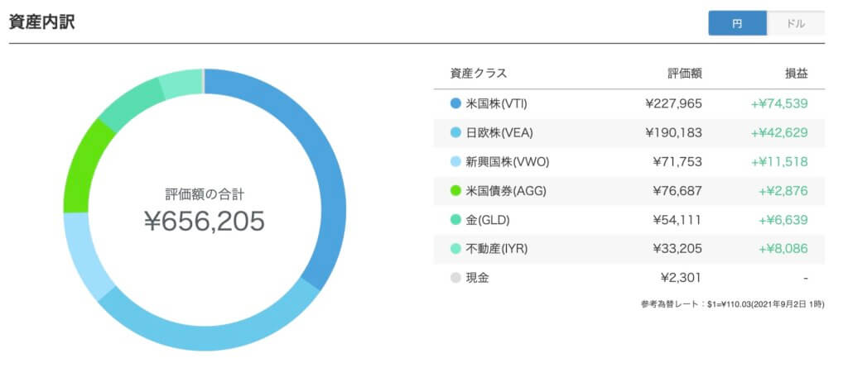Click the 新興国株(VWO) legend color dot
This screenshot has height=387, width=848.
455,161
